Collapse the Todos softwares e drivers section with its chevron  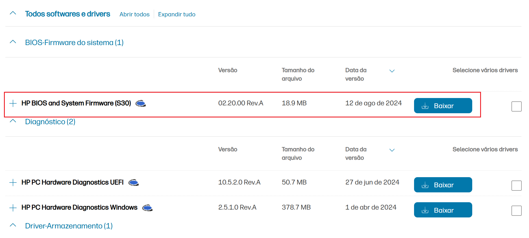[x=13, y=13]
